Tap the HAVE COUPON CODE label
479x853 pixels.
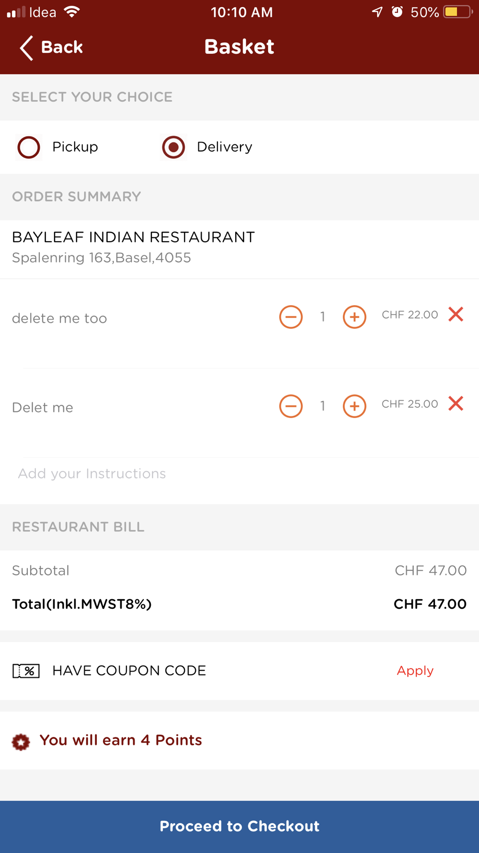[x=129, y=671]
